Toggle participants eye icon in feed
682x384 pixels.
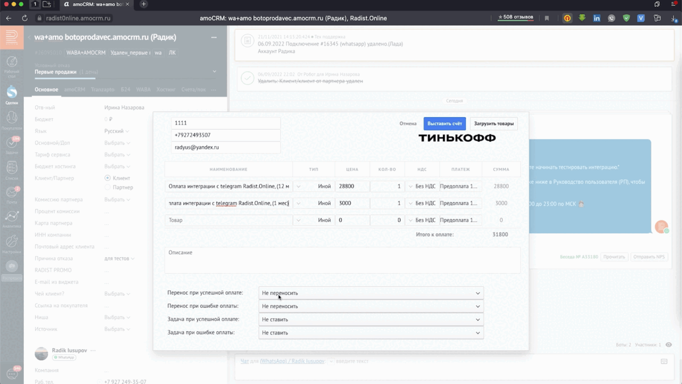669,345
